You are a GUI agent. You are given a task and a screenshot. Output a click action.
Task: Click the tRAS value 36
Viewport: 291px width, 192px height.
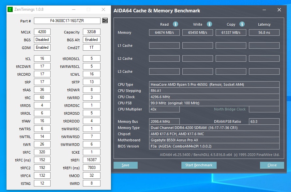click(42, 90)
